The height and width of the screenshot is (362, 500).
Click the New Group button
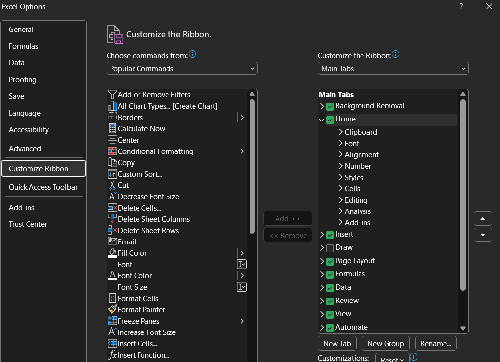[386, 343]
